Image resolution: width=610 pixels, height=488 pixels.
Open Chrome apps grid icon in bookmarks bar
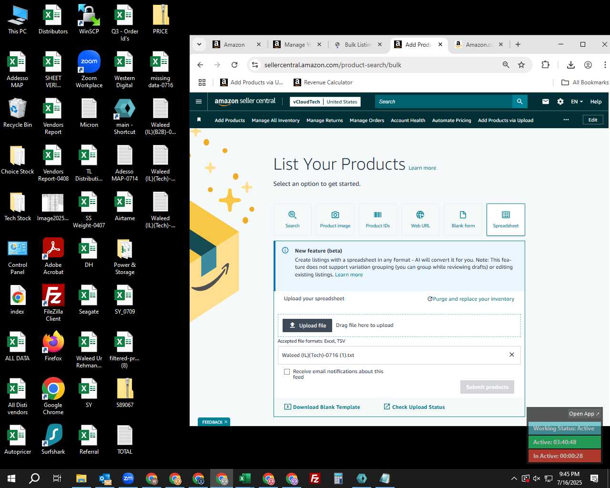202,82
